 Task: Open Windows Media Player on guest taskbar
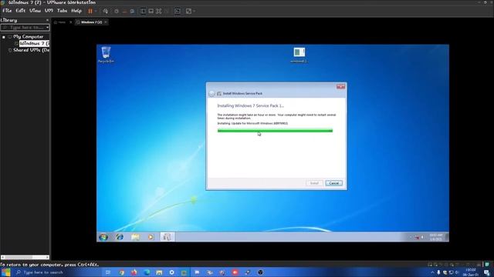pyautogui.click(x=151, y=237)
